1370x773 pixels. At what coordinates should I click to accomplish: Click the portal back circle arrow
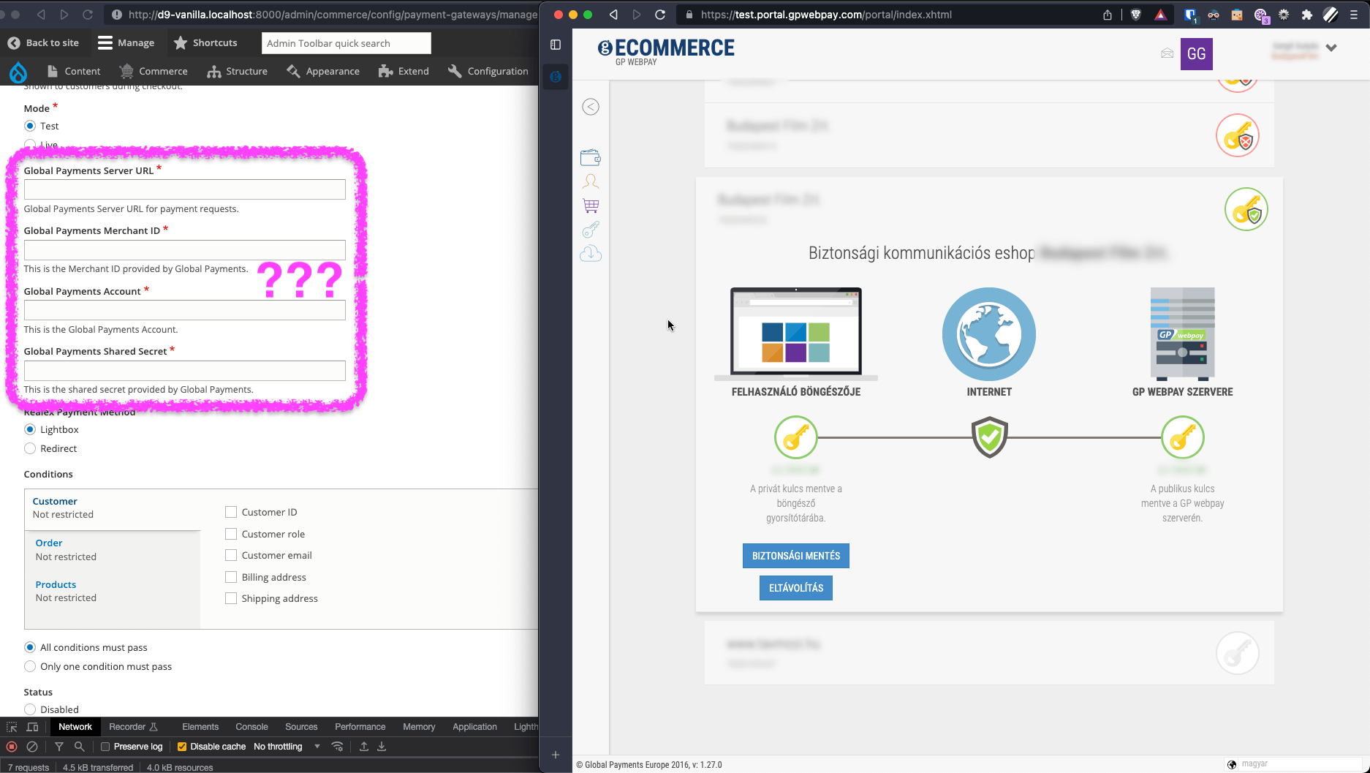click(x=591, y=107)
